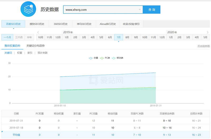Click the 查询 search button
This screenshot has width=211, height=139.
pyautogui.click(x=151, y=9)
